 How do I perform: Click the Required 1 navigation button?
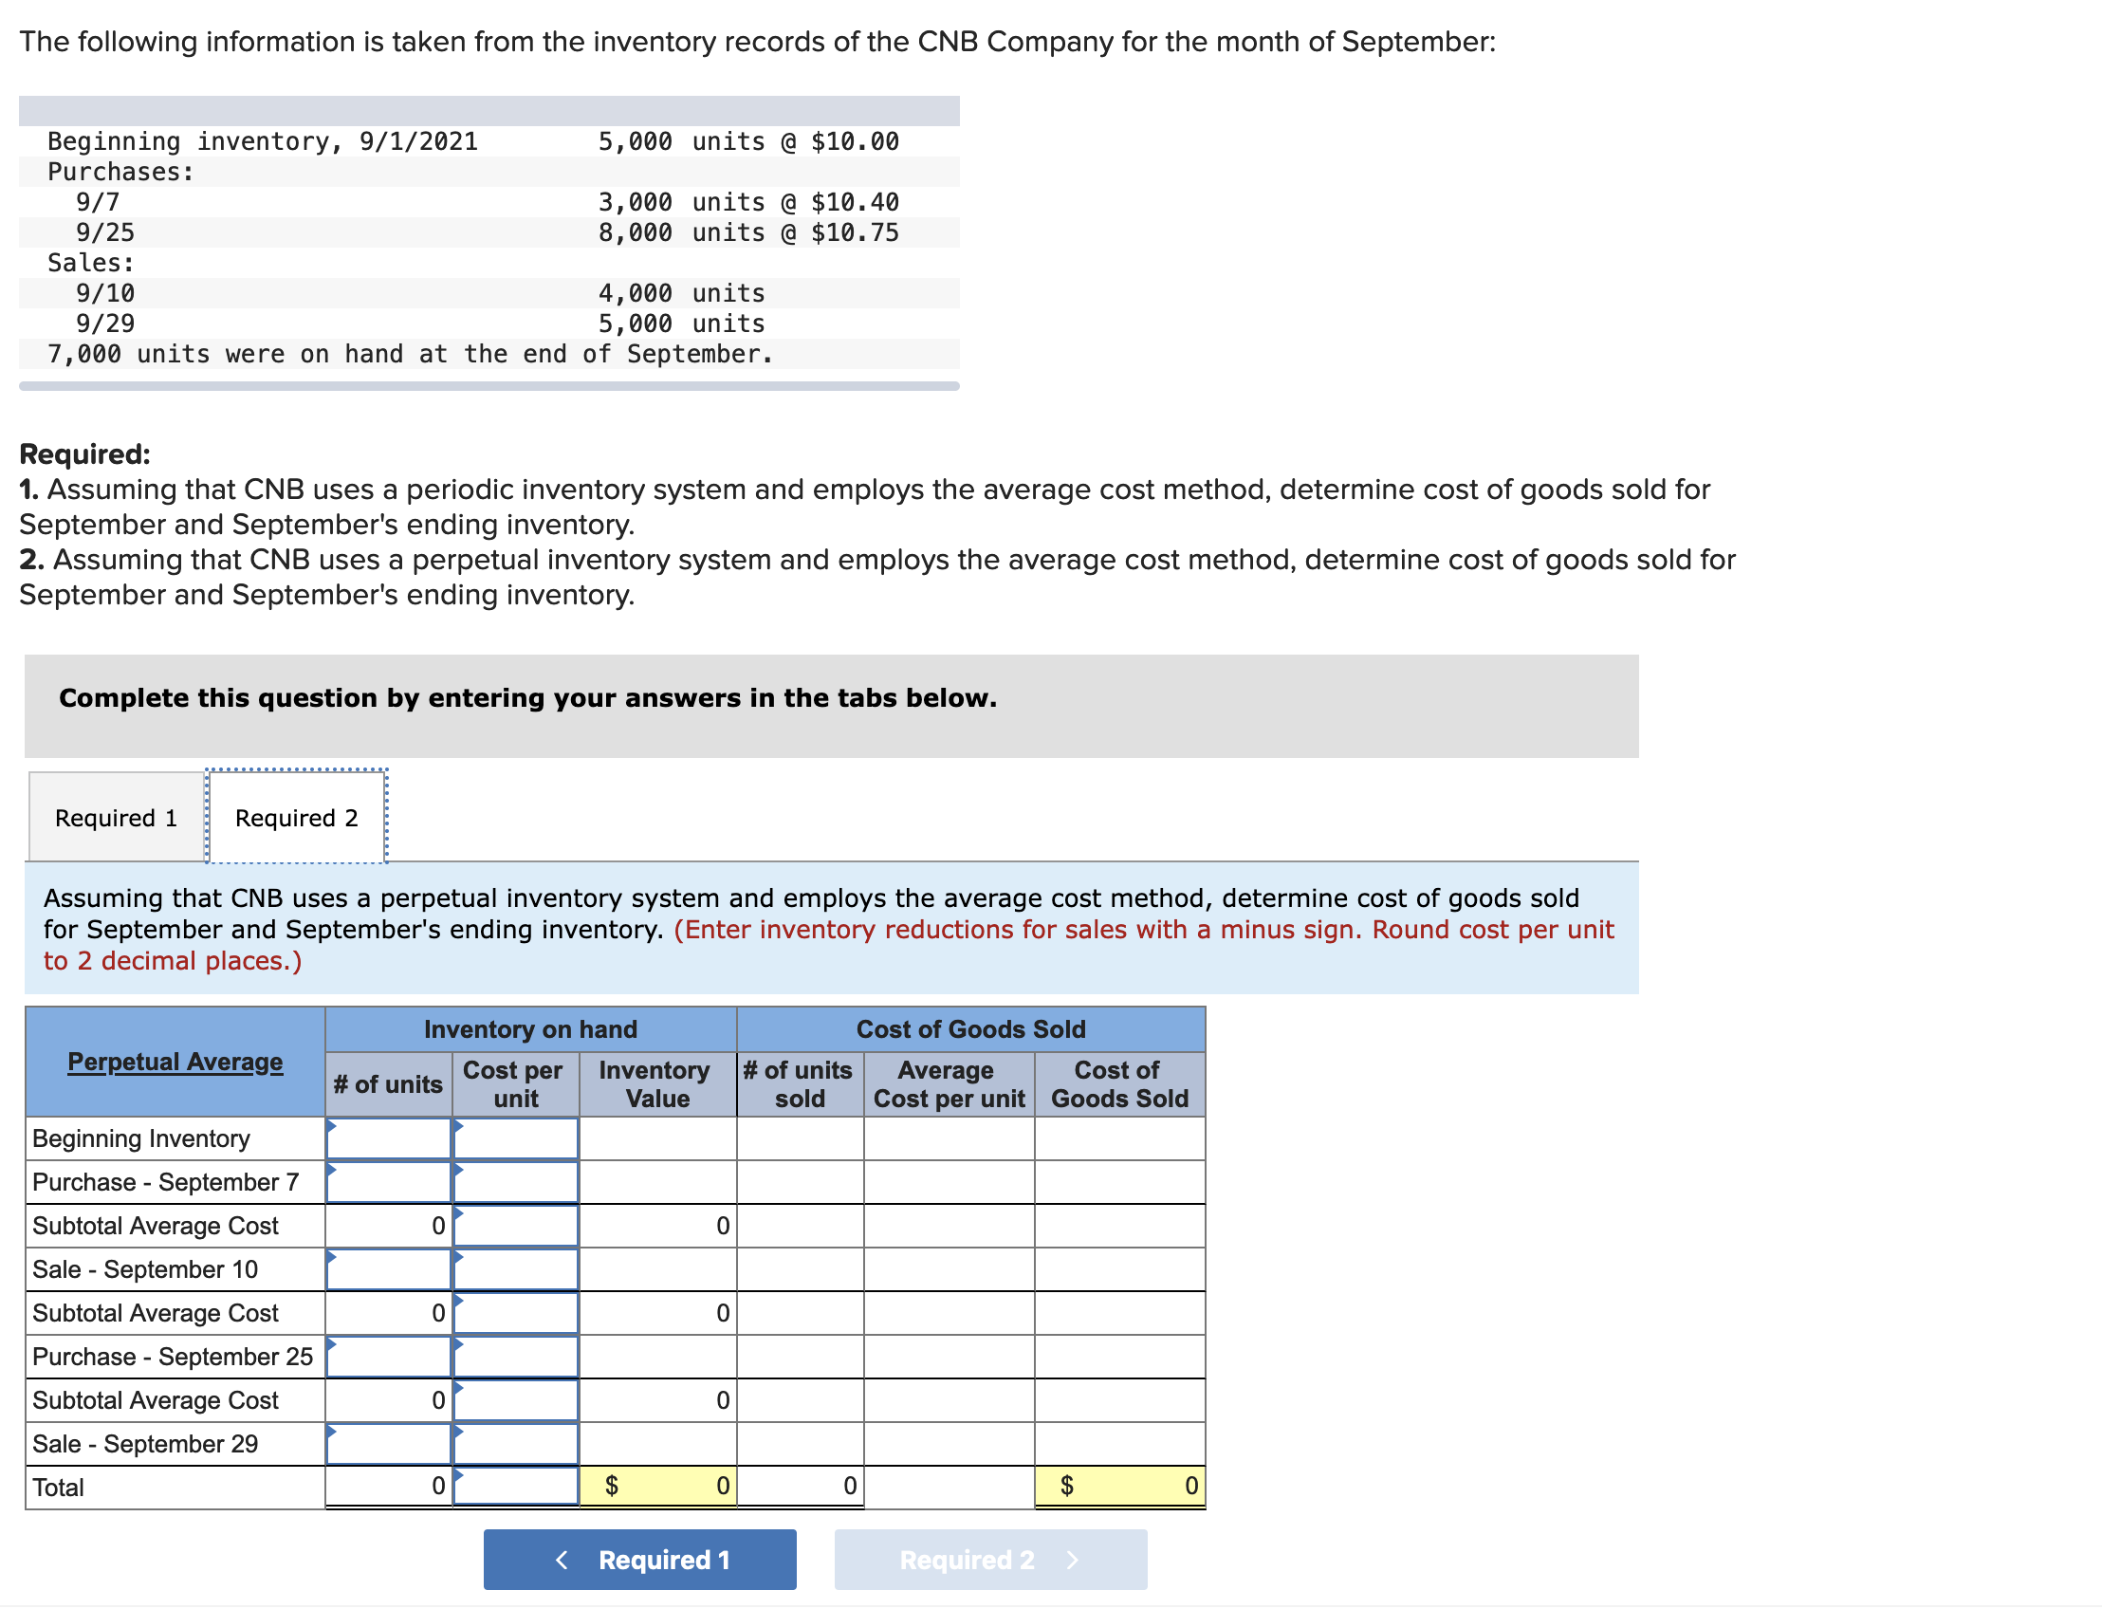coord(638,1560)
